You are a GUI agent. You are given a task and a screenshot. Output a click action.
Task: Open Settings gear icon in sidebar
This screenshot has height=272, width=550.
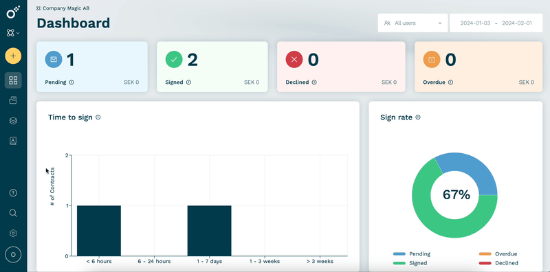click(13, 233)
